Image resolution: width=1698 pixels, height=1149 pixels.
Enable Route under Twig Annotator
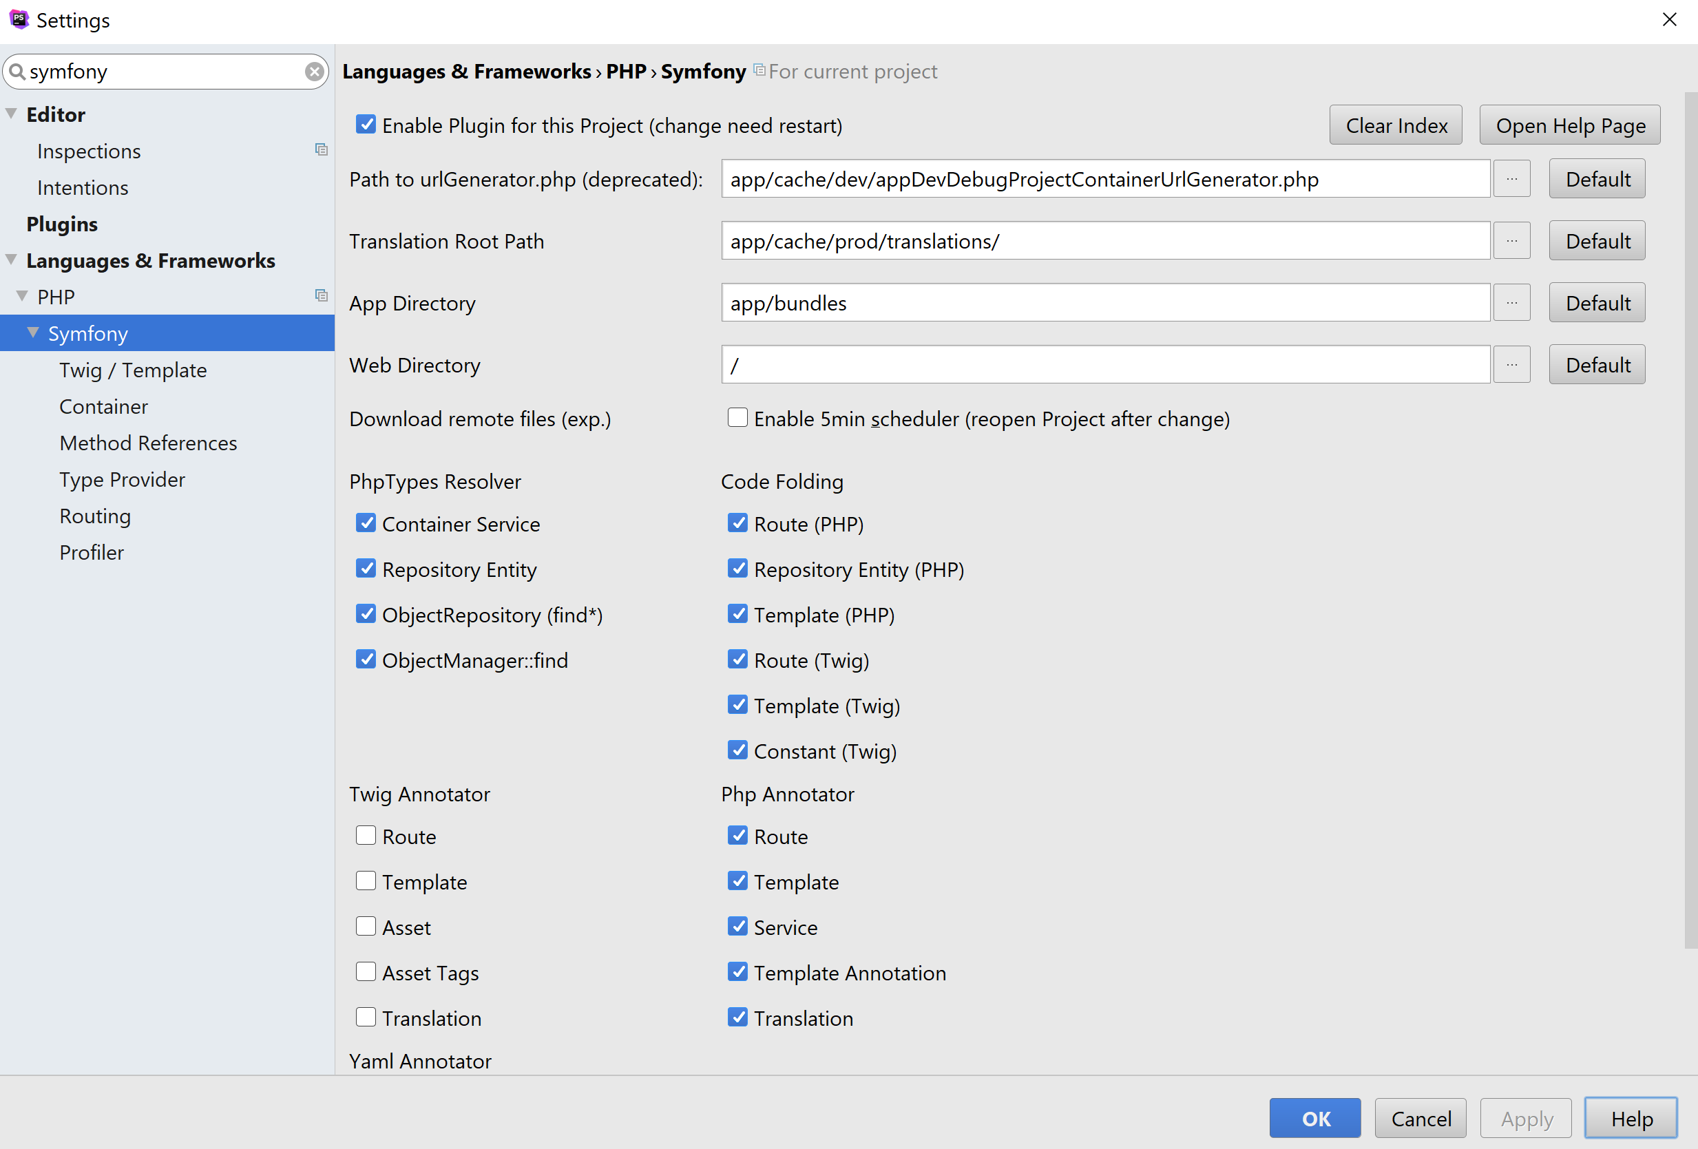[x=366, y=836]
